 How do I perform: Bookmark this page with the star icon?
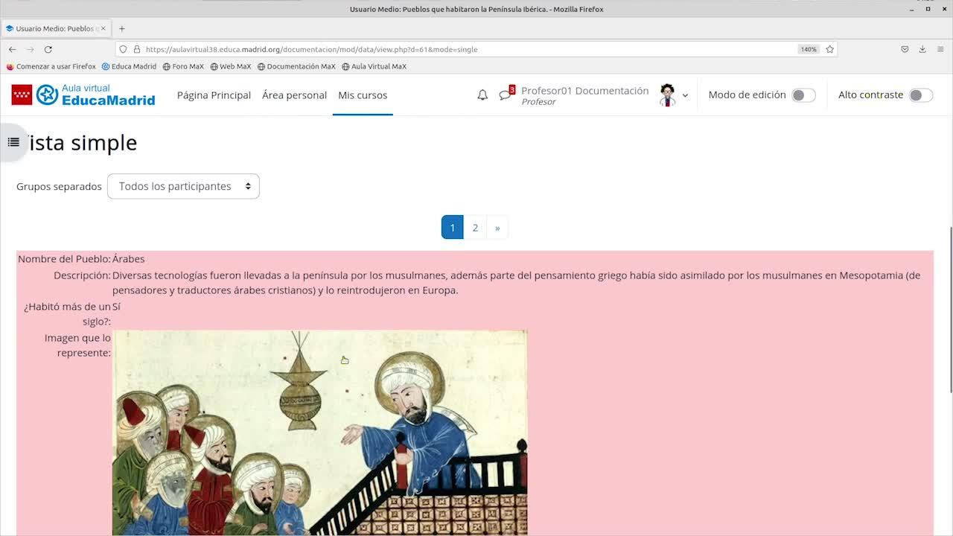pos(829,49)
